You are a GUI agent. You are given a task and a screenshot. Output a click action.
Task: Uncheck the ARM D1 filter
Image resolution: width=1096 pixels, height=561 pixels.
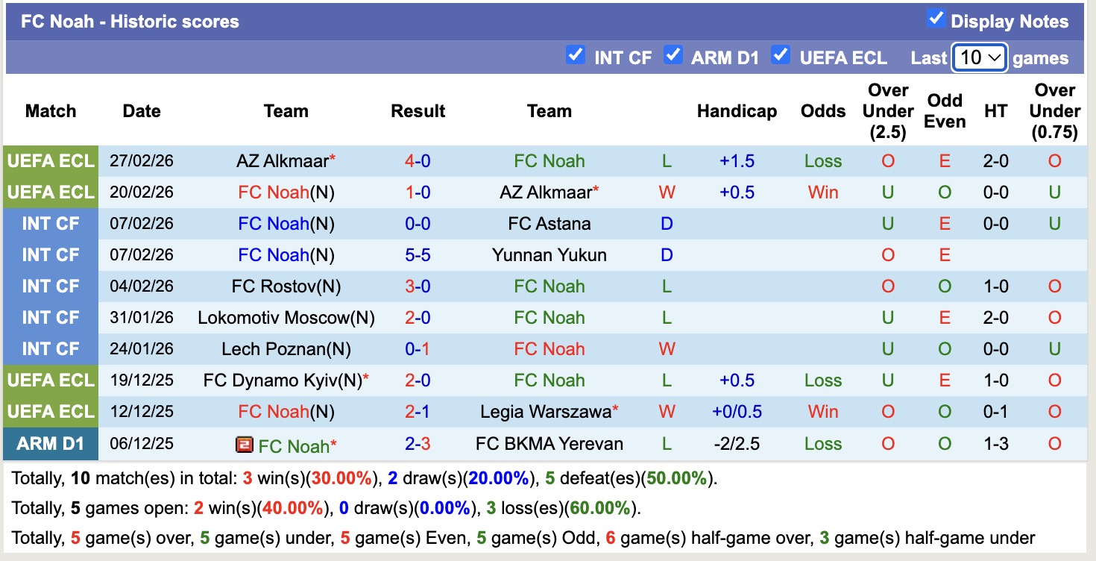click(675, 55)
